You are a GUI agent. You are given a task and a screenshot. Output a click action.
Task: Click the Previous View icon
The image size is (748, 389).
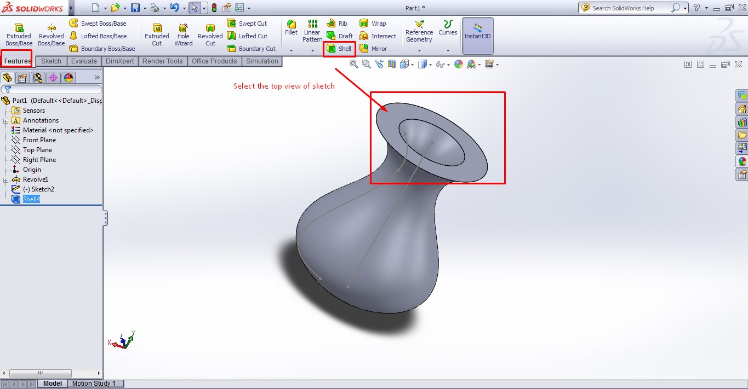click(x=379, y=64)
